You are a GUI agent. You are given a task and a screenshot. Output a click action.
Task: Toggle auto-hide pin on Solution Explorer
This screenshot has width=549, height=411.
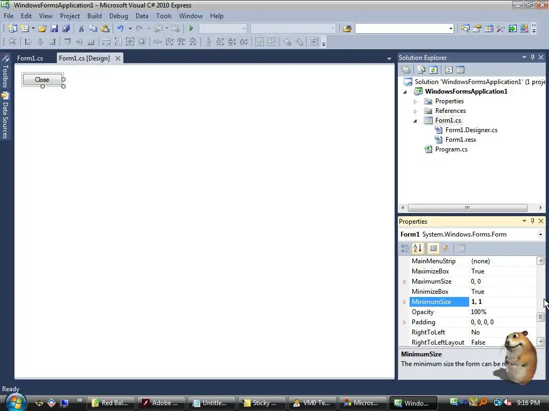532,57
